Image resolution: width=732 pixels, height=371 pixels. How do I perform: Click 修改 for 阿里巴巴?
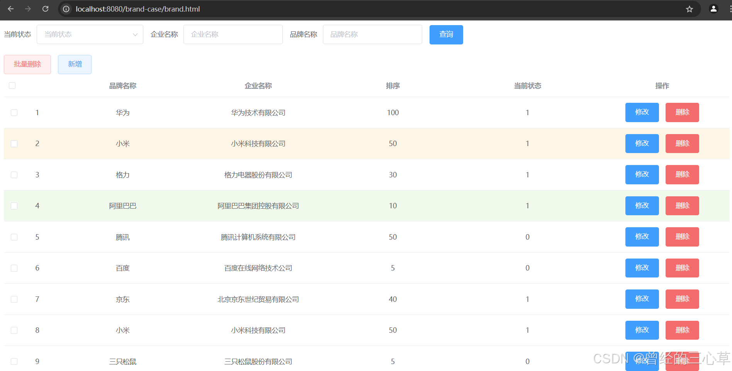[x=642, y=206]
